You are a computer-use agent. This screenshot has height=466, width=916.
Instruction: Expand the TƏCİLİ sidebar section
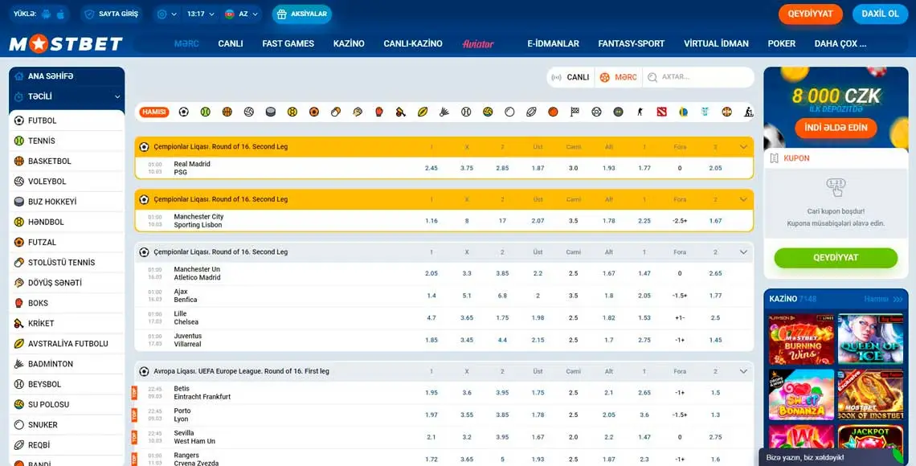(x=67, y=96)
